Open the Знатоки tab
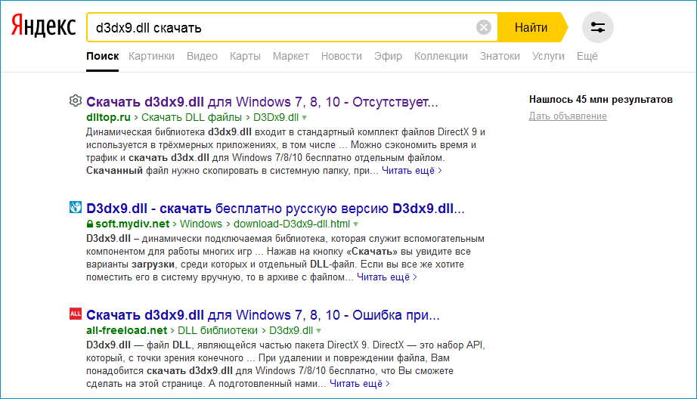The width and height of the screenshot is (697, 399). [500, 56]
